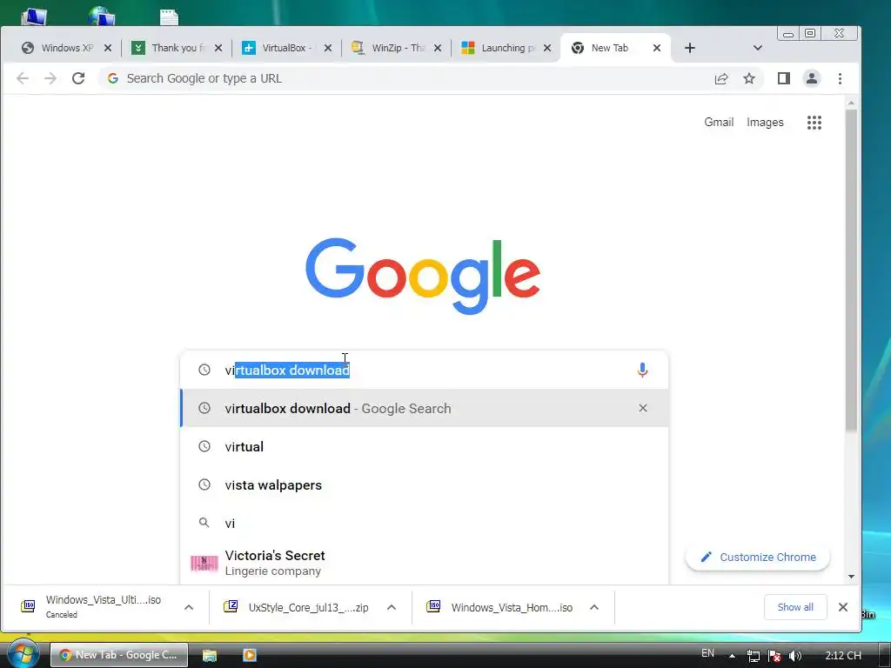This screenshot has height=668, width=891.
Task: Click the New Tab - Google Chrome taskbar button
Action: 118,655
